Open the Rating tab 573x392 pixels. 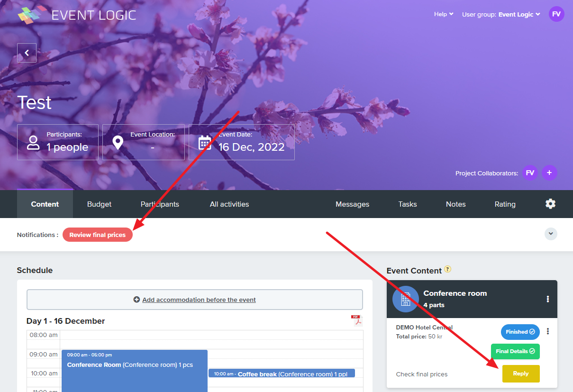[505, 204]
